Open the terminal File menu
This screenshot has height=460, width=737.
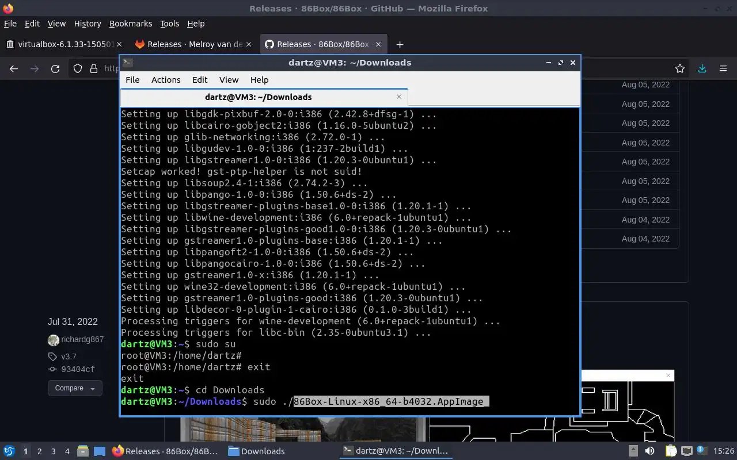click(132, 80)
